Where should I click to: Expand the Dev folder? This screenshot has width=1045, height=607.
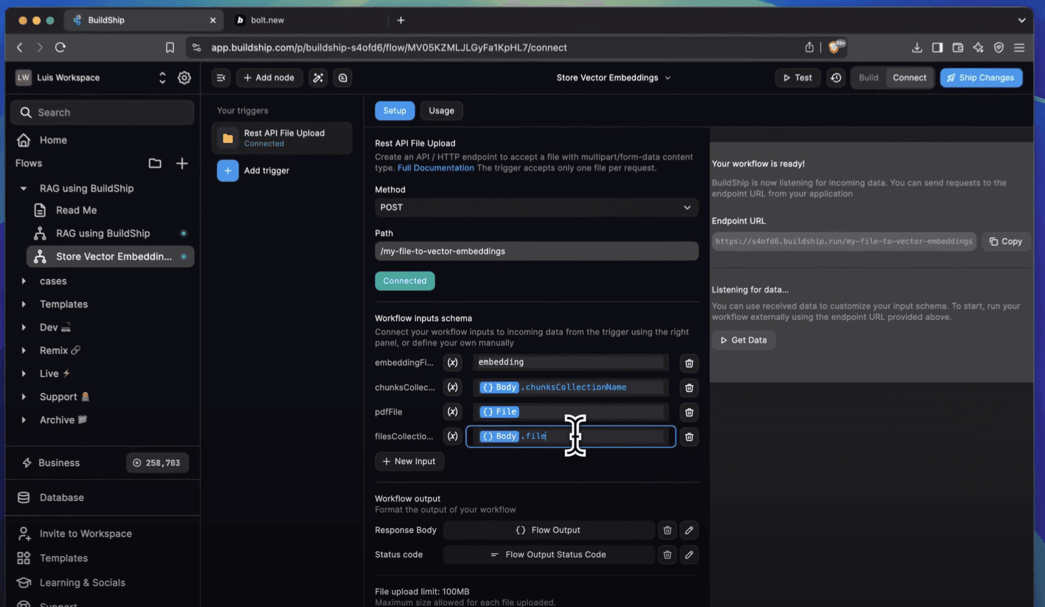point(23,327)
